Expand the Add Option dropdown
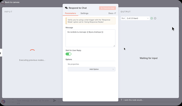Viewport: 182px width, 106px height. pyautogui.click(x=91, y=69)
